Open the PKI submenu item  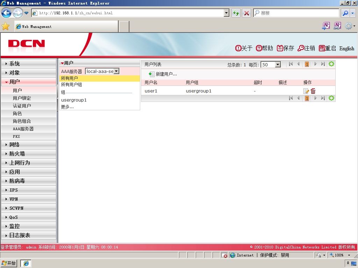(29, 136)
